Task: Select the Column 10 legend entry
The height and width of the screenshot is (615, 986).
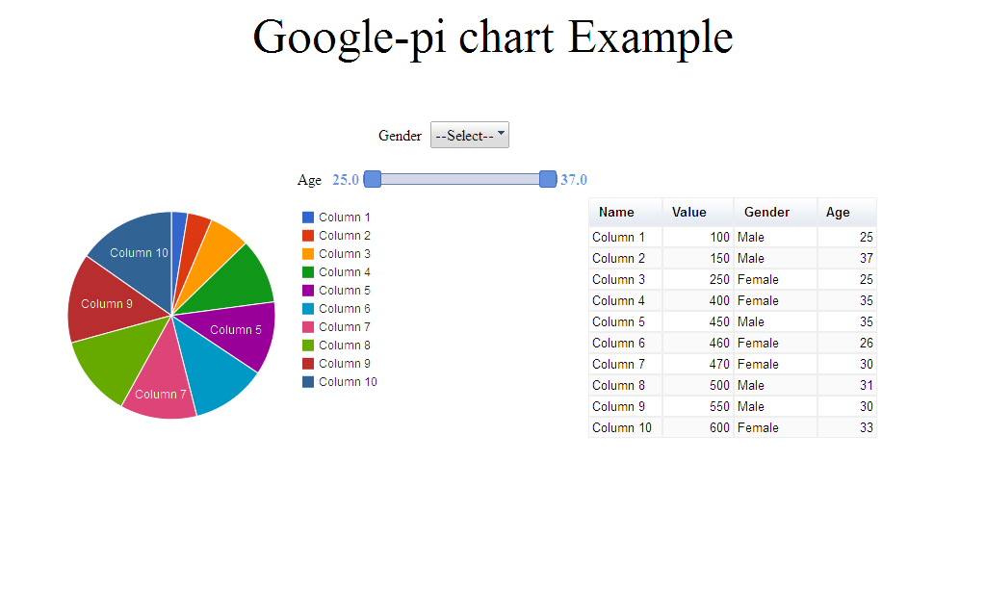Action: (340, 382)
